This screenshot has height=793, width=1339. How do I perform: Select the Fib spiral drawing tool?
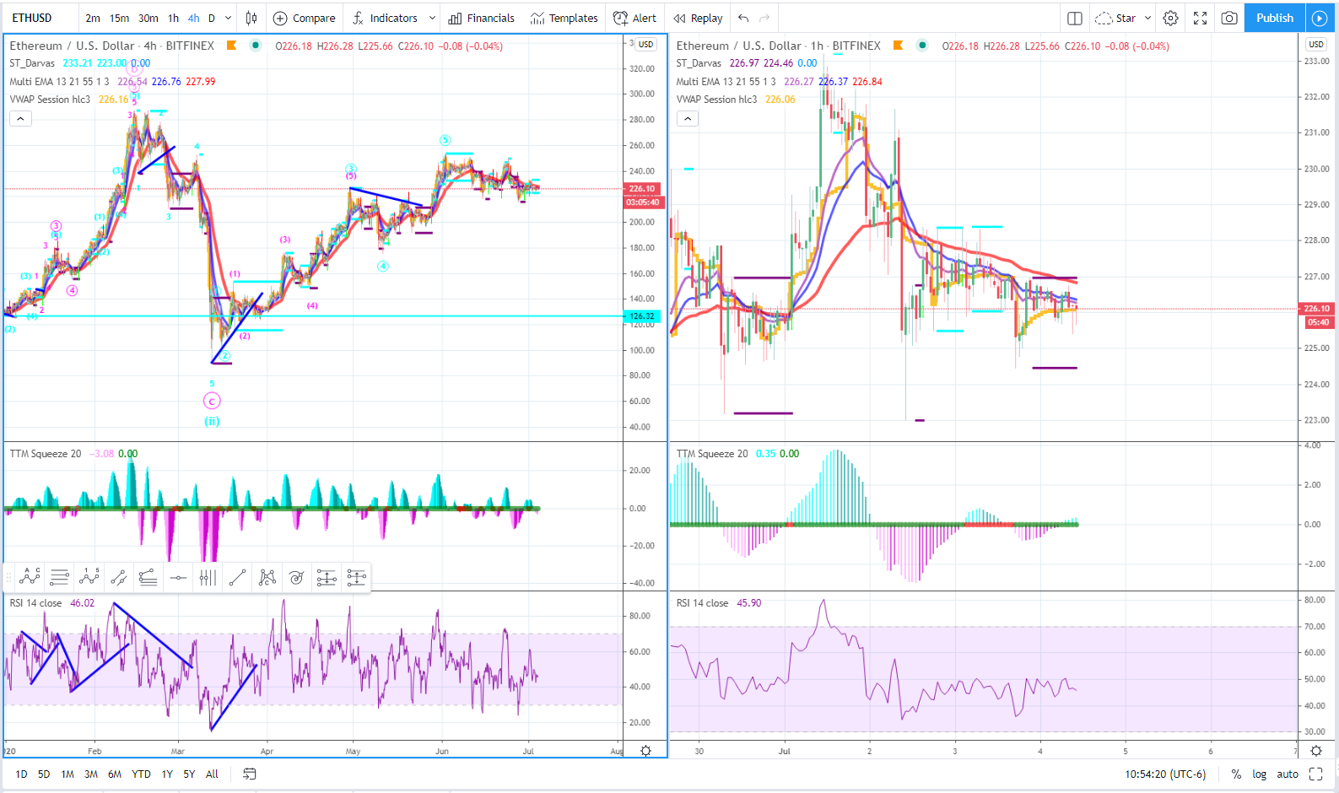click(297, 577)
